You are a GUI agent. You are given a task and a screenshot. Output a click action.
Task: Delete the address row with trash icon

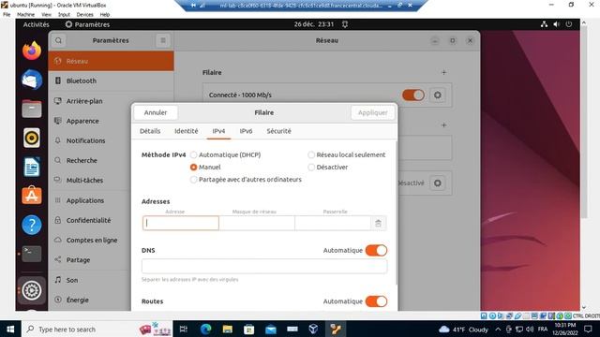(378, 223)
